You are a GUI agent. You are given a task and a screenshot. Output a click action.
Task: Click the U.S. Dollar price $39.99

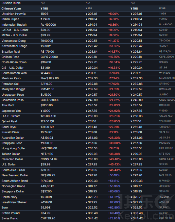pos(45,164)
